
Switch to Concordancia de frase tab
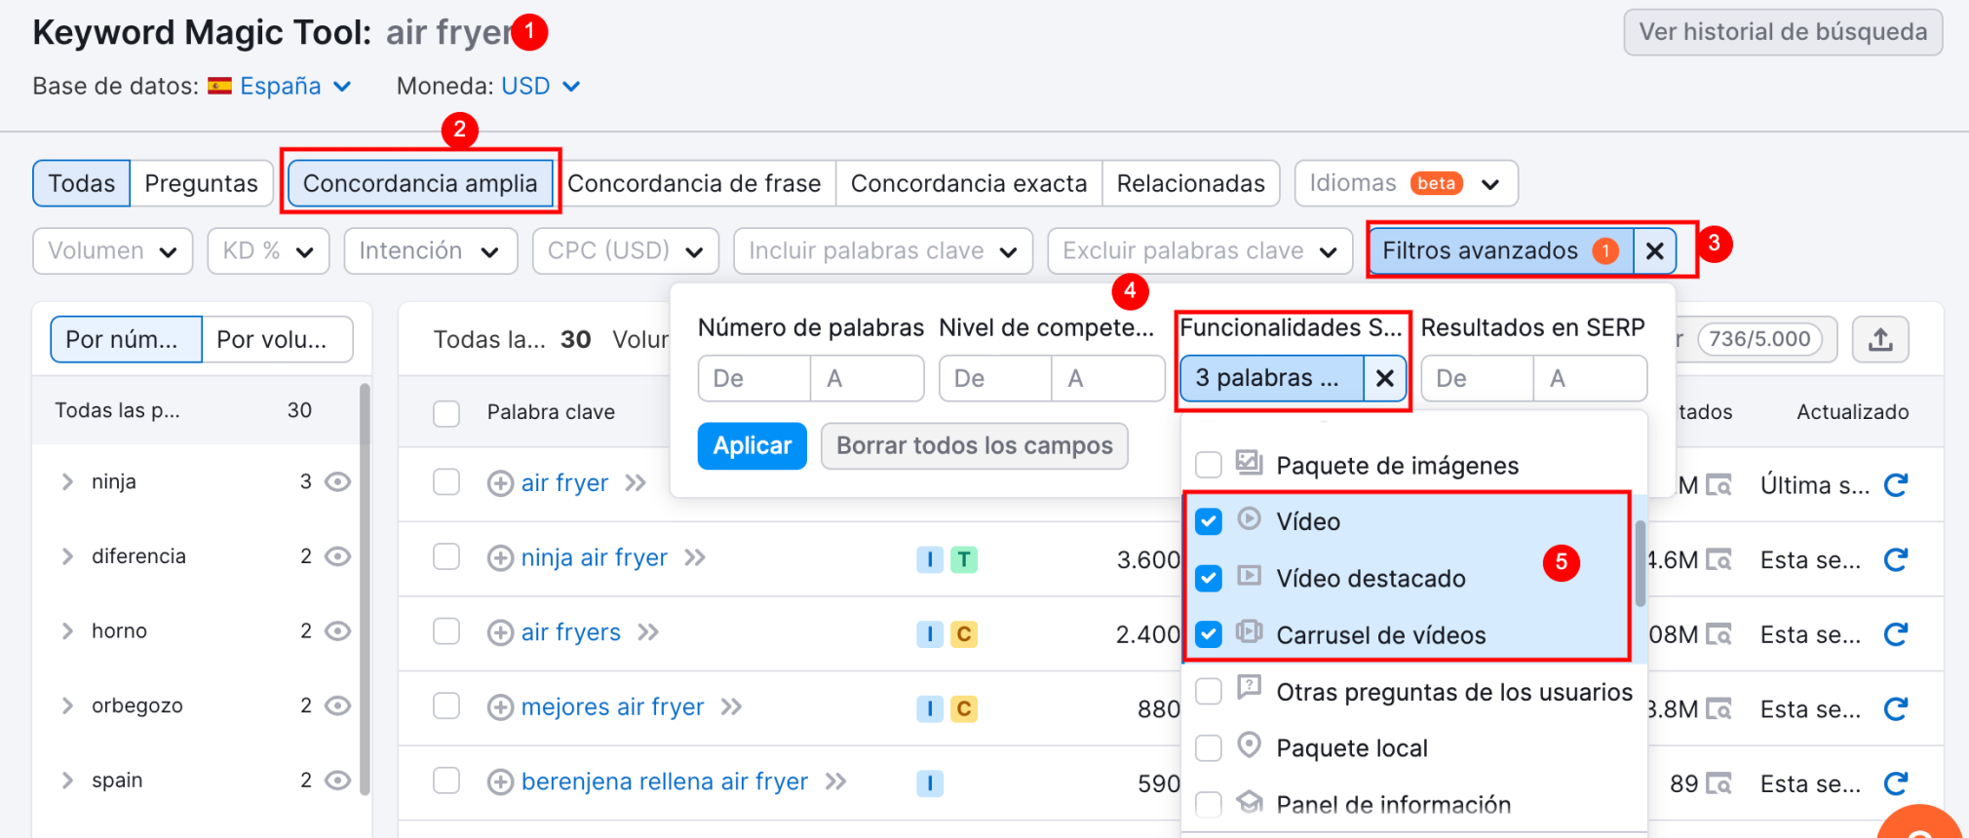pos(694,183)
